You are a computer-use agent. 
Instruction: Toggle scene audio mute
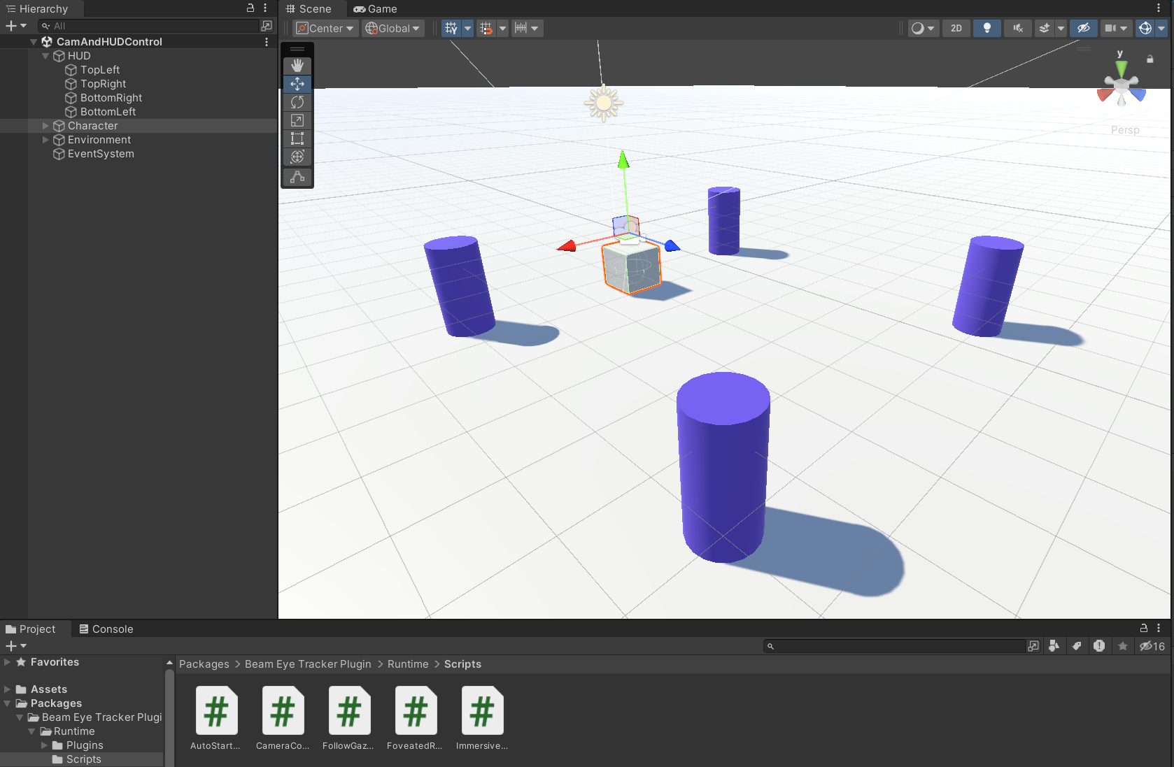click(x=1017, y=28)
